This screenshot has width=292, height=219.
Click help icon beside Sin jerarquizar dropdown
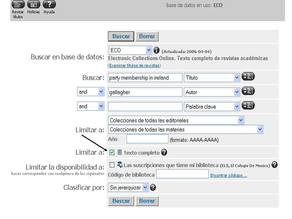click(153, 187)
